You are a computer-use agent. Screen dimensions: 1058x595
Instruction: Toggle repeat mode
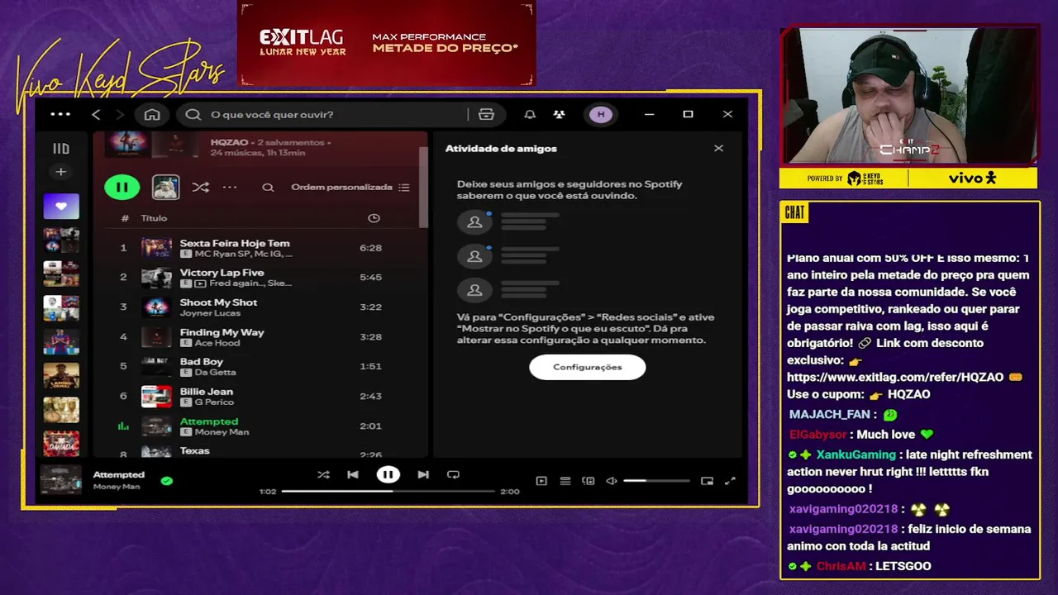click(453, 474)
